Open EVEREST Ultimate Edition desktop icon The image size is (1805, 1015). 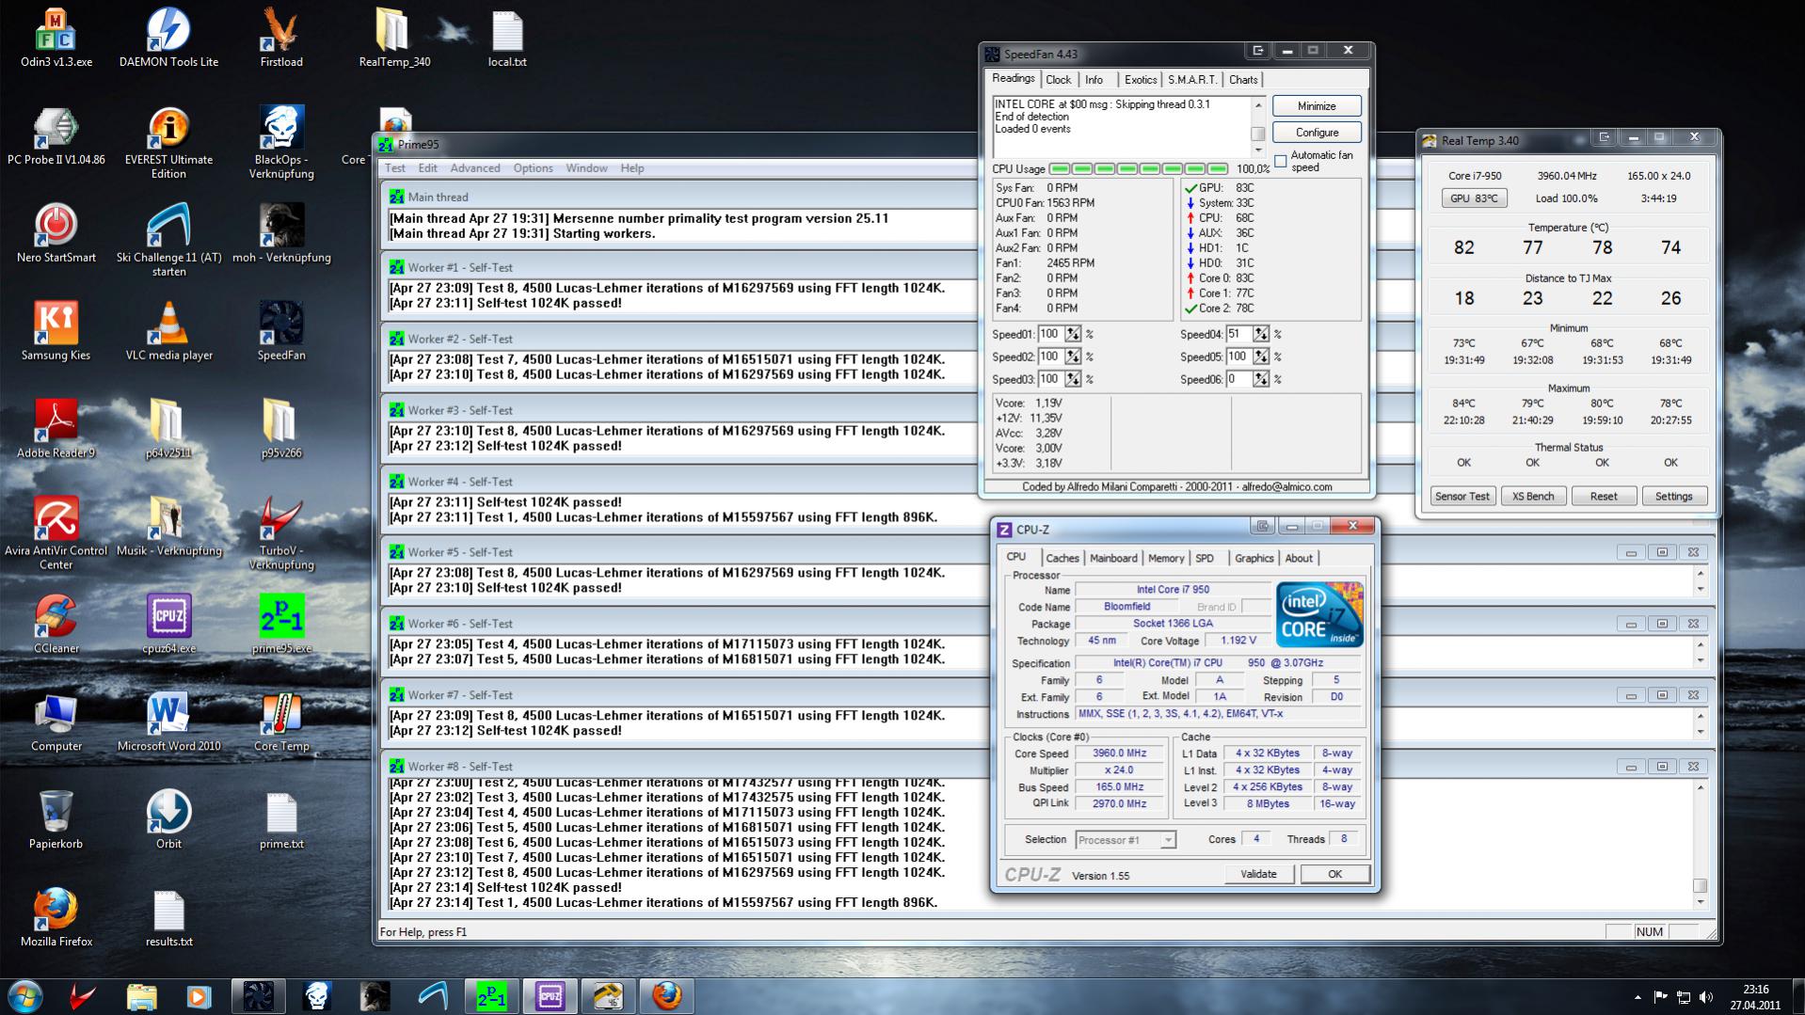point(168,142)
